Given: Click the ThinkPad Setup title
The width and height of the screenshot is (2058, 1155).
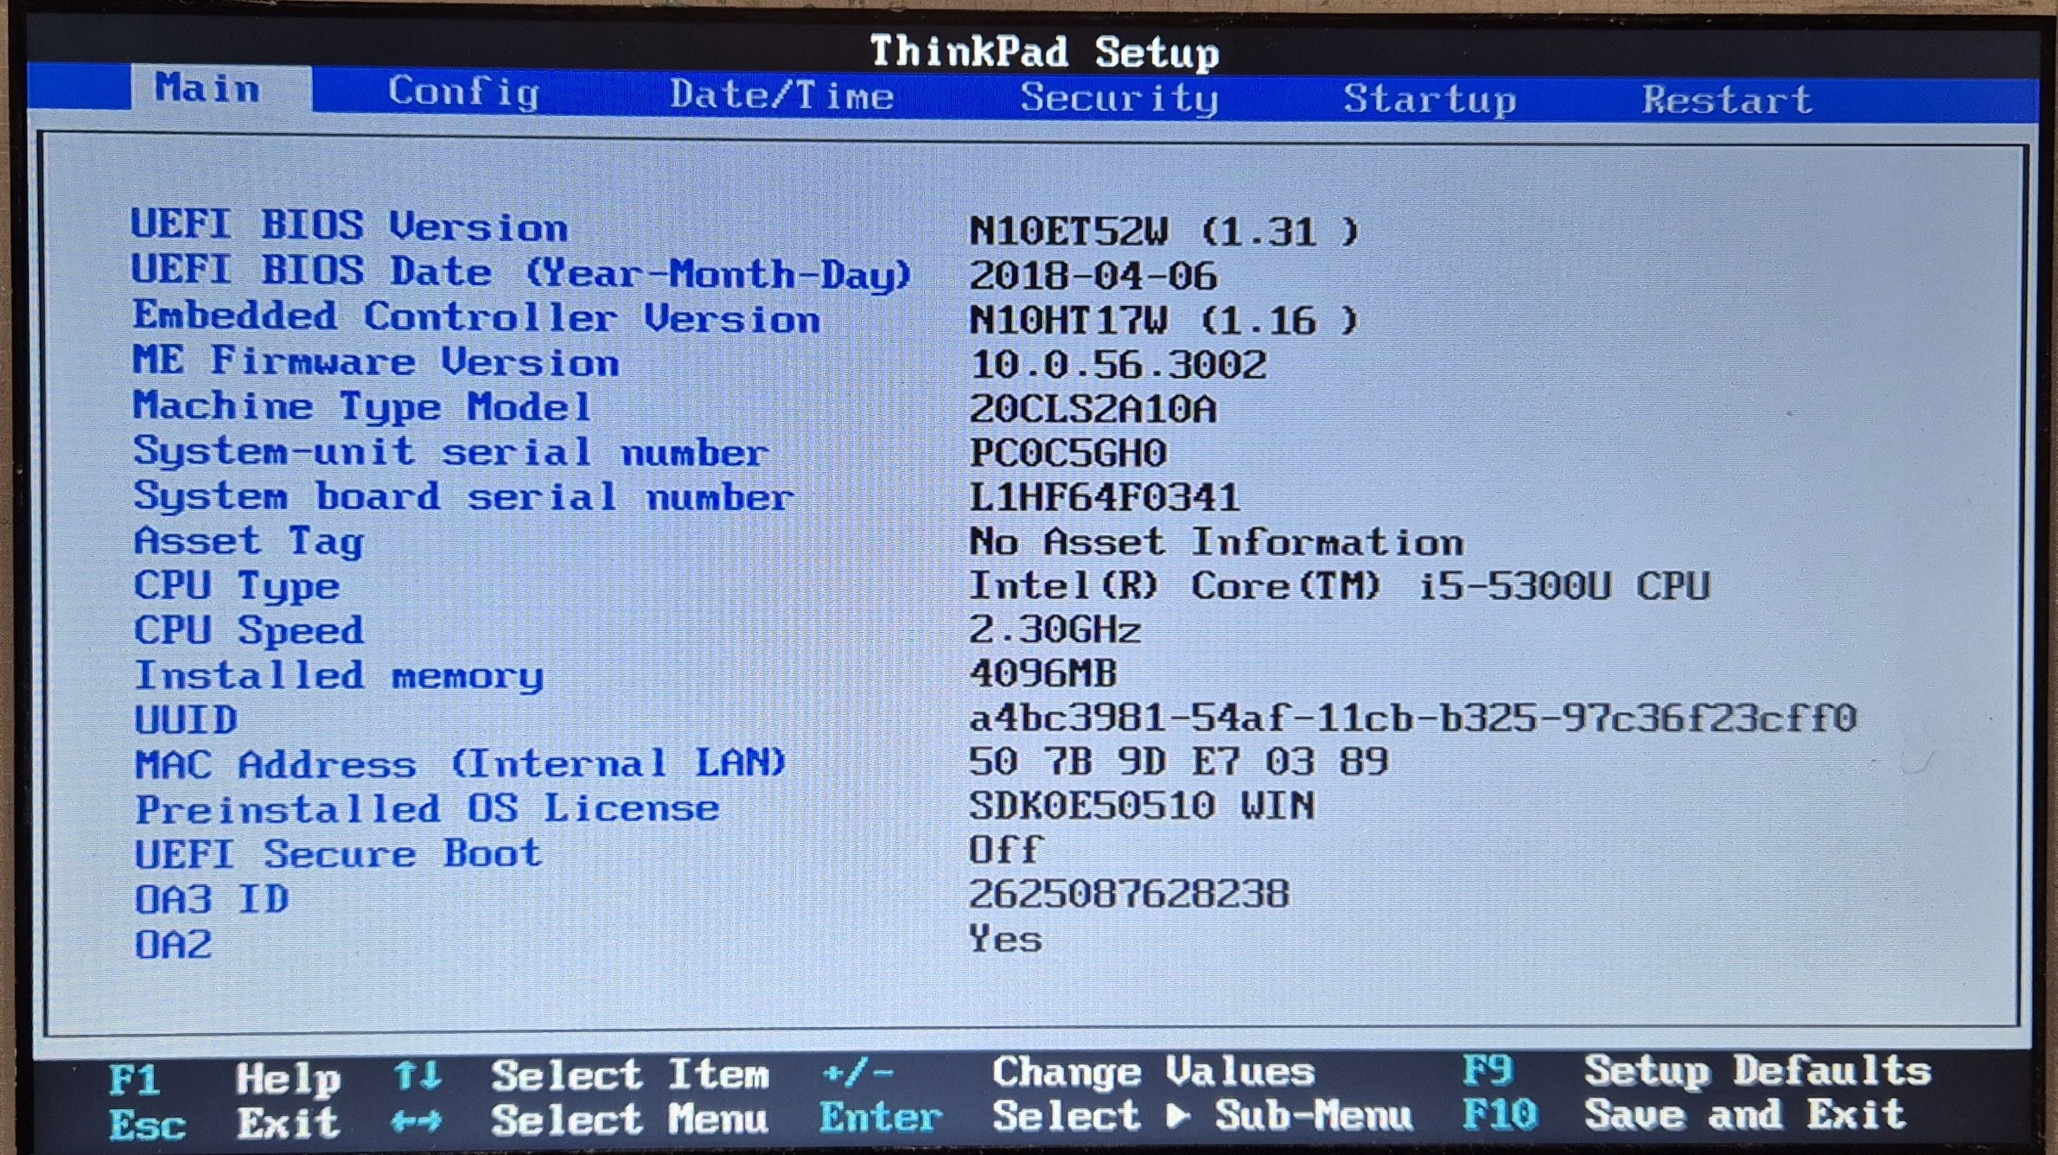Looking at the screenshot, I should [x=1044, y=52].
